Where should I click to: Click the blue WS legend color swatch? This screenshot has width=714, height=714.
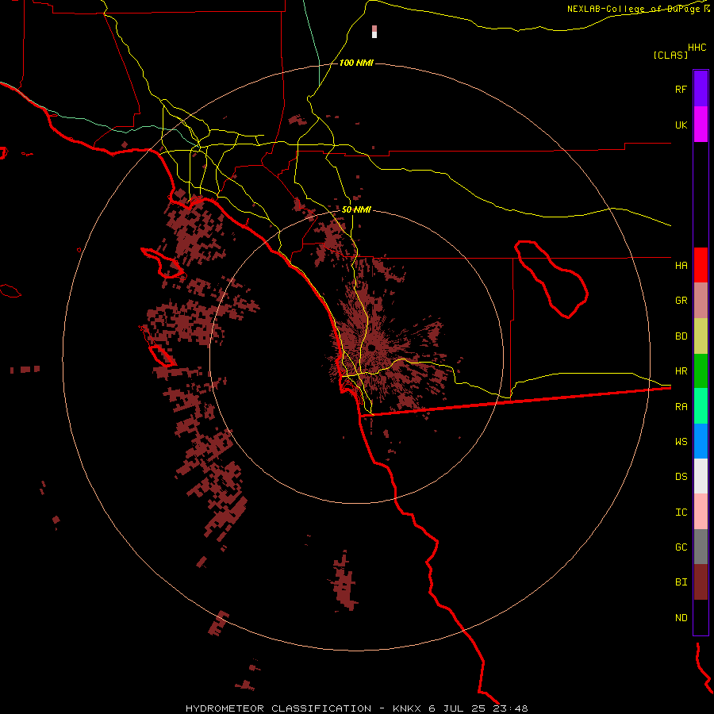pyautogui.click(x=701, y=441)
